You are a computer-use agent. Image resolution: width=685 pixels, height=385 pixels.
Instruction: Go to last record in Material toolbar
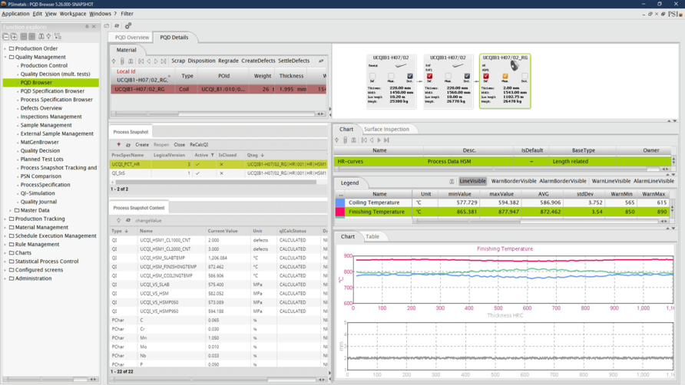164,61
